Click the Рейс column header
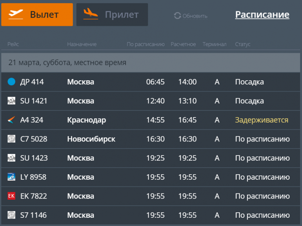This screenshot has width=302, height=226. 13,44
